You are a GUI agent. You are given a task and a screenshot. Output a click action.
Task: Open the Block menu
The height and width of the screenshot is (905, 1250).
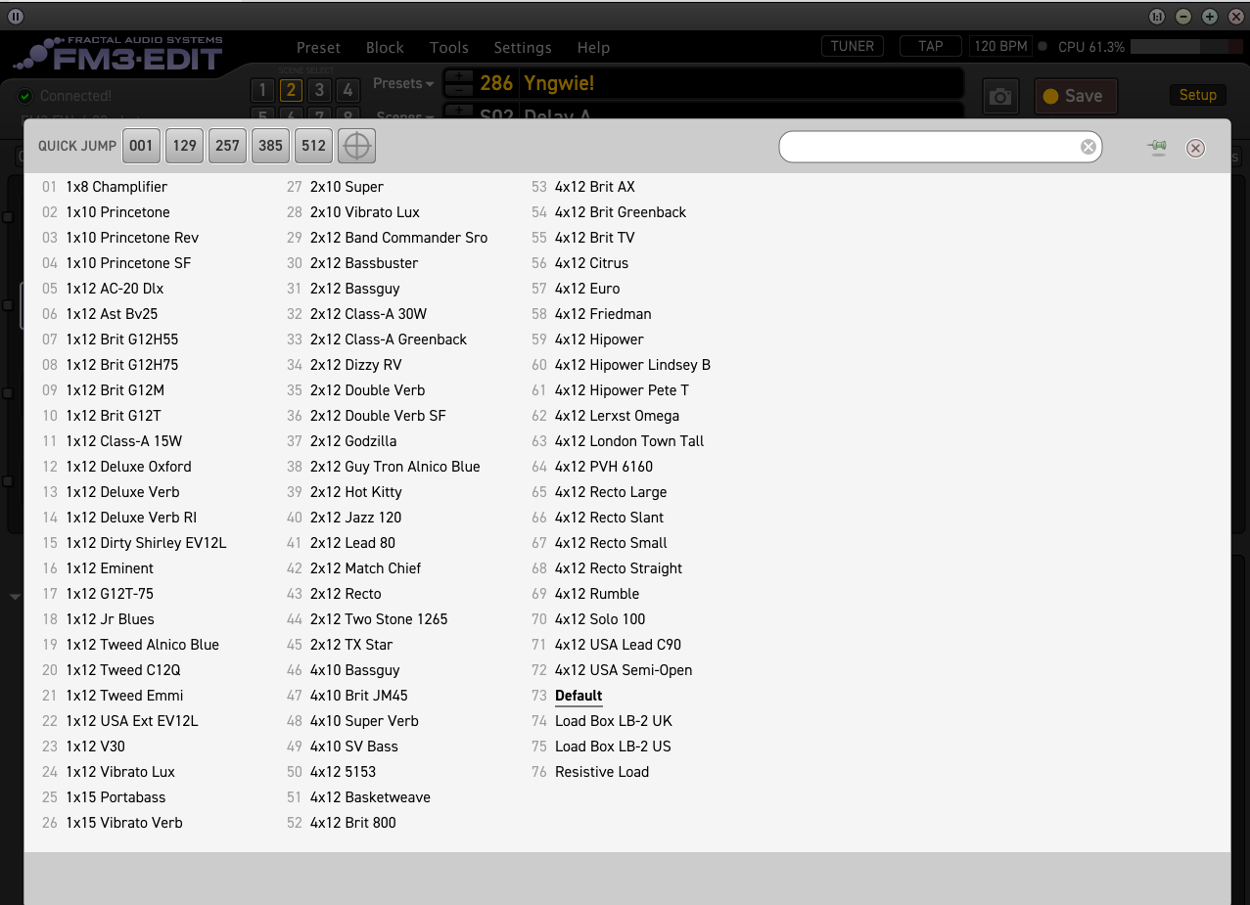[x=385, y=47]
